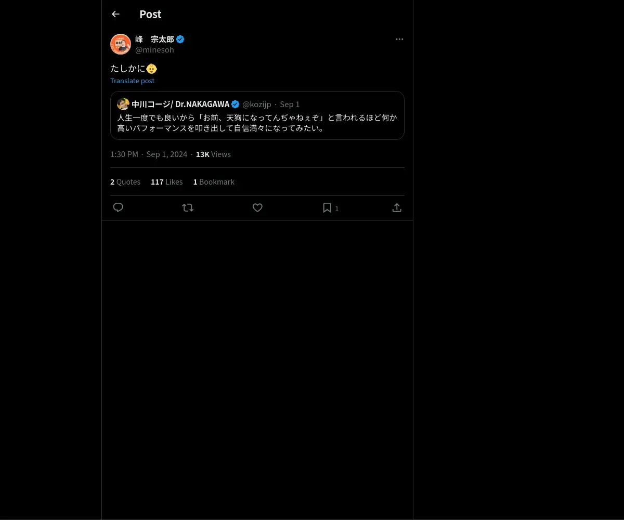Open the three-dot more options menu
The image size is (624, 520).
coord(399,39)
